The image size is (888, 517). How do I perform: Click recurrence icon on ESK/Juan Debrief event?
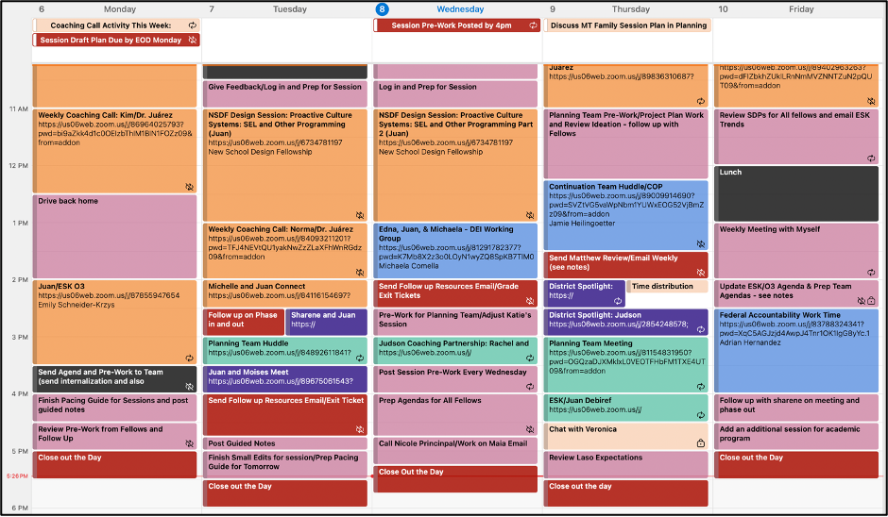pos(700,414)
